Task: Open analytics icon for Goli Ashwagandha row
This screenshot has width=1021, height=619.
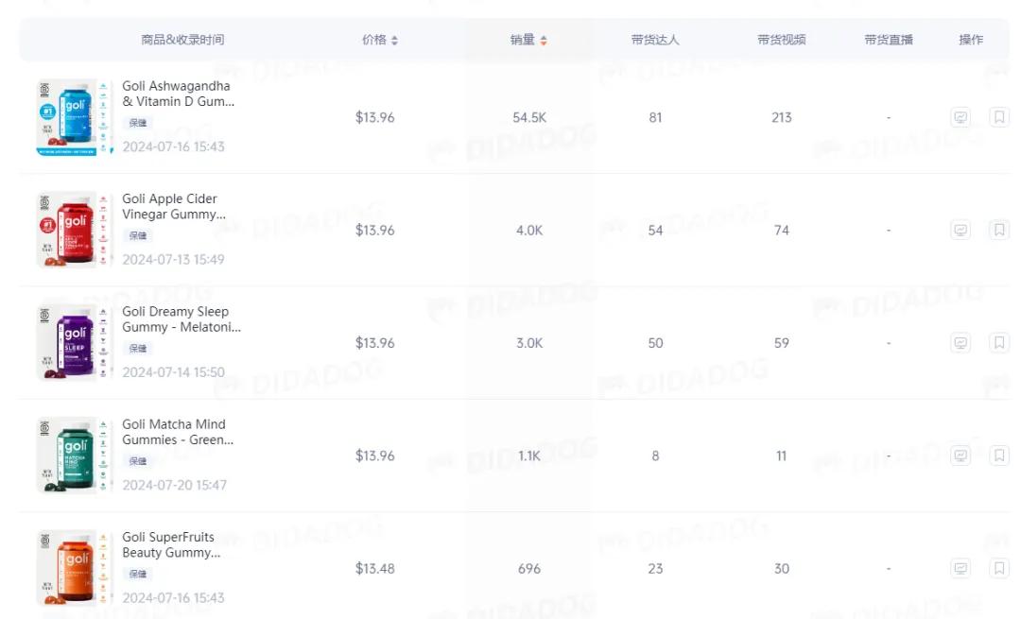Action: [960, 118]
